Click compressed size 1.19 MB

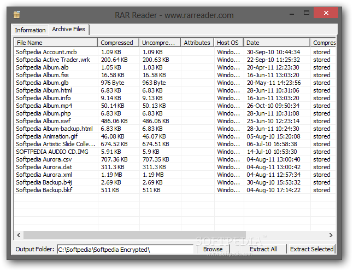pos(111,175)
